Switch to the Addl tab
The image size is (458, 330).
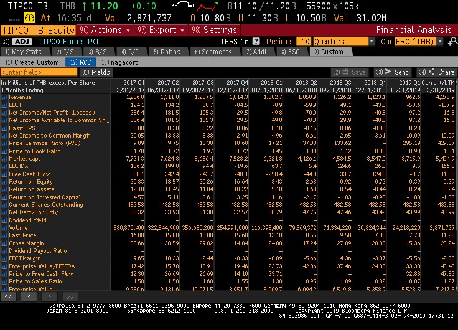[x=256, y=52]
